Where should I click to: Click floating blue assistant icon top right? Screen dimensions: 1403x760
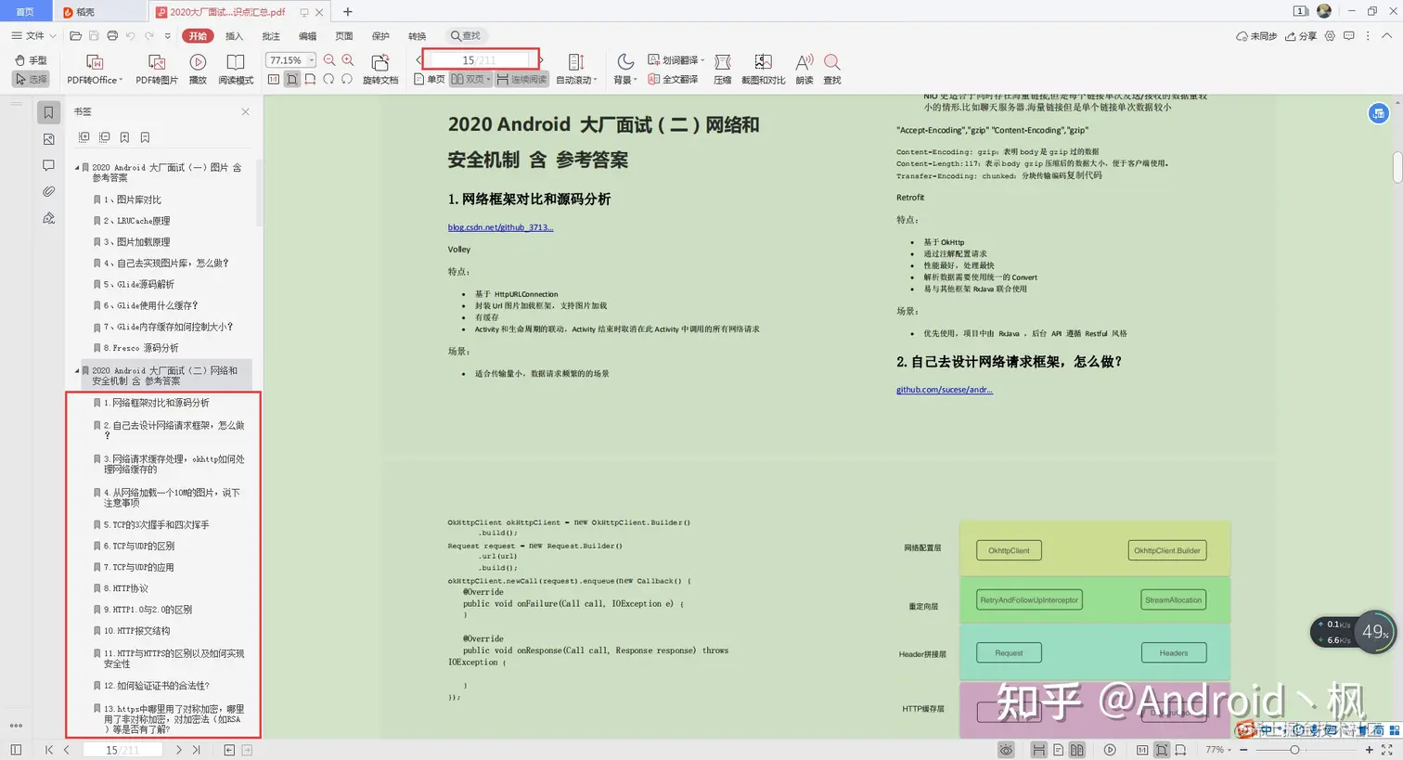coord(1379,113)
